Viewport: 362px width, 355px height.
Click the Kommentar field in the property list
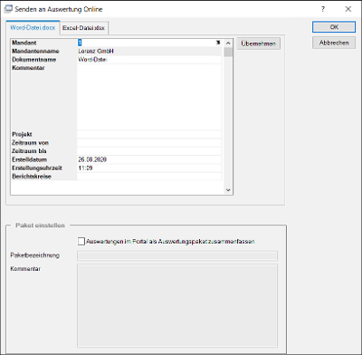coord(149,97)
